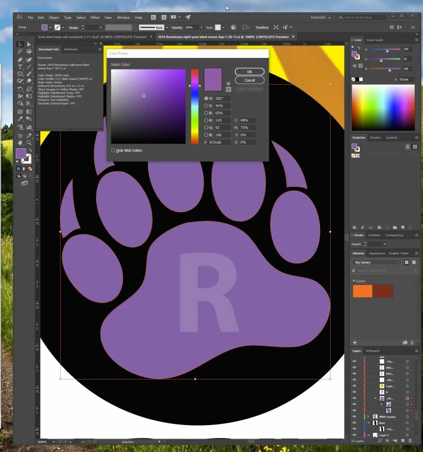Hide the BMW curves layer via eye
Image resolution: width=423 pixels, height=452 pixels.
355,416
